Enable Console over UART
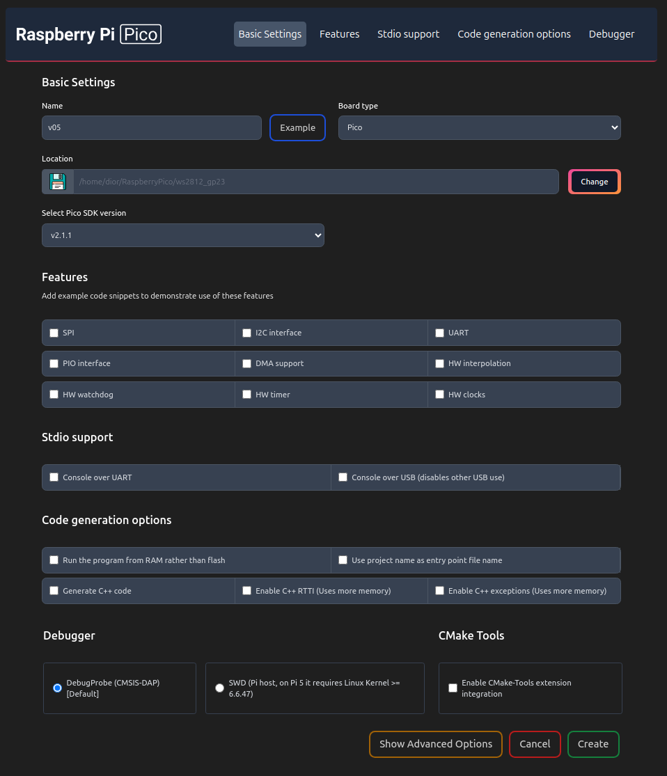The image size is (667, 776). [54, 477]
